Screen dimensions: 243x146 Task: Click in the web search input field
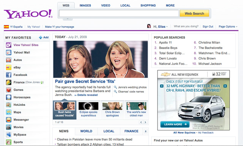click(119, 14)
